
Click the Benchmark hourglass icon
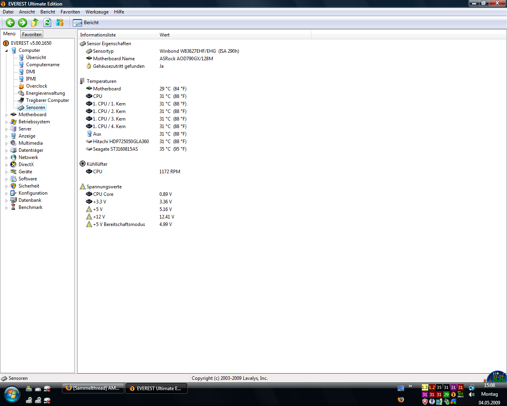click(13, 207)
